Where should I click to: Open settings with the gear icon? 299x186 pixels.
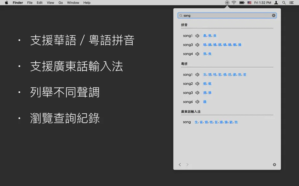[274, 165]
